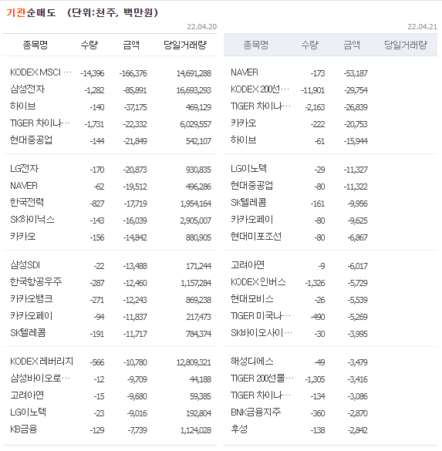Open 고려아연 link in 22.04.20 table
Viewport: 442px width, 451px height.
point(27,395)
